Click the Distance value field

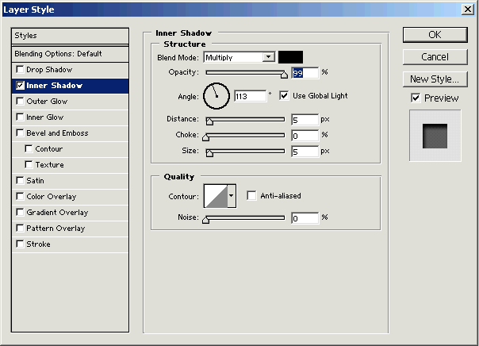tap(305, 120)
